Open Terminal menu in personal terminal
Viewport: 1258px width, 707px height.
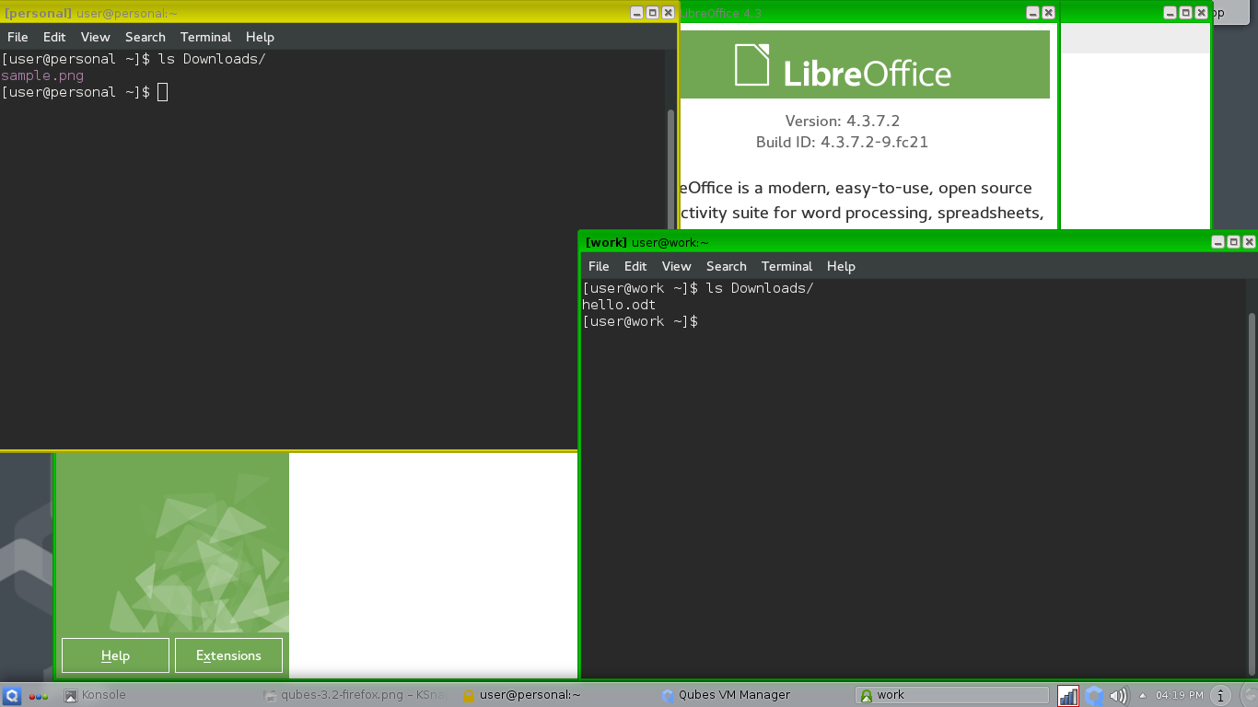(x=205, y=37)
